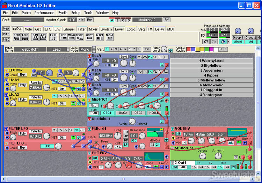Toggle NOISE channel on Mix4-1C1

click(154, 113)
